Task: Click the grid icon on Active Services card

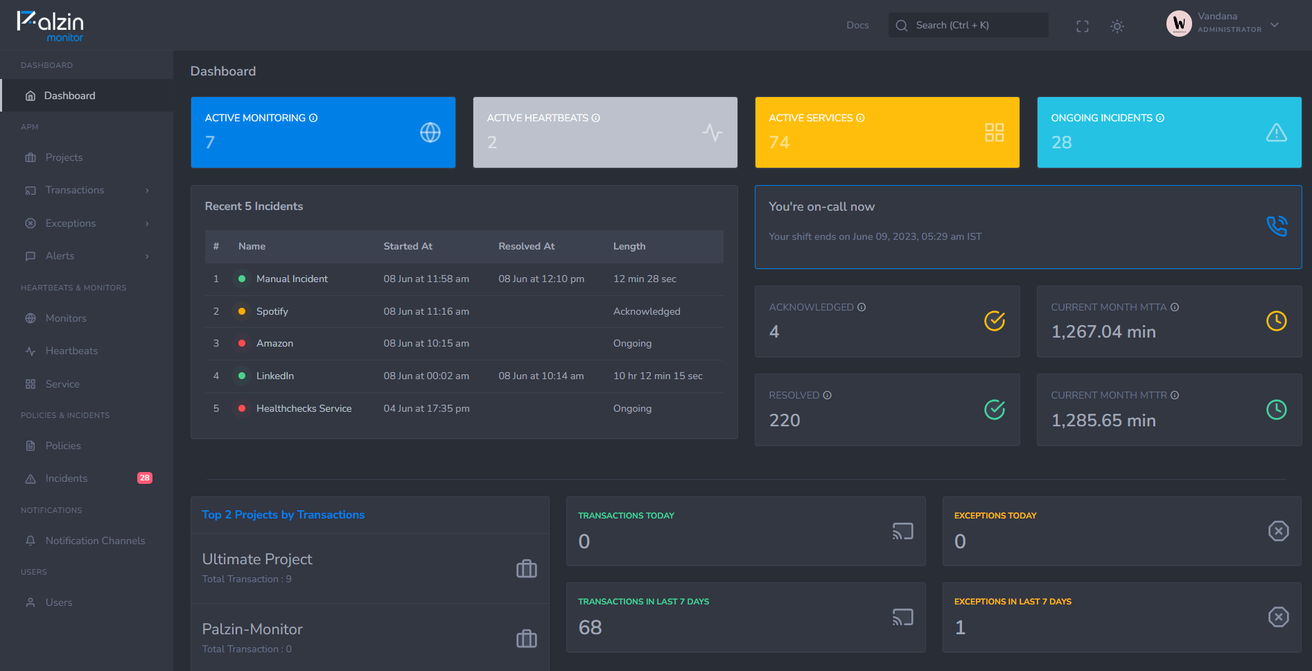Action: (x=995, y=132)
